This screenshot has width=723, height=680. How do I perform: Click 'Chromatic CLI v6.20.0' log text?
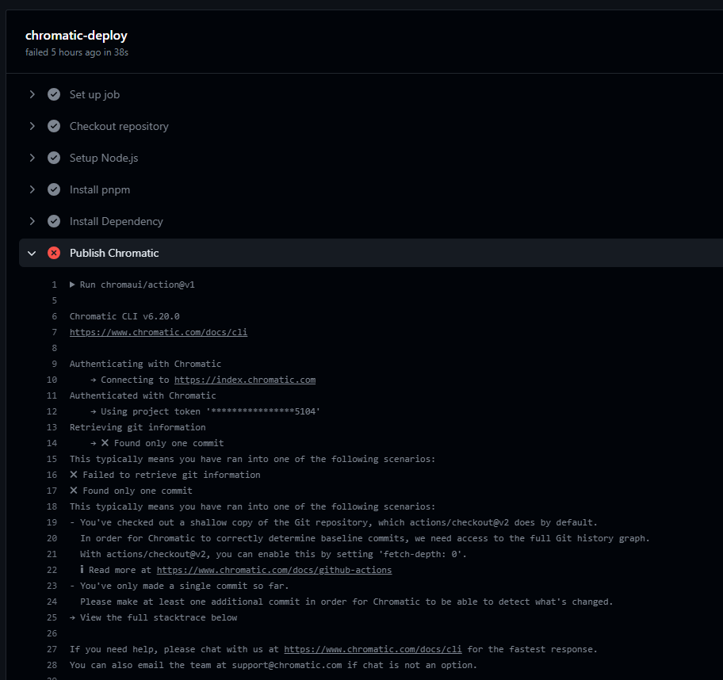124,317
